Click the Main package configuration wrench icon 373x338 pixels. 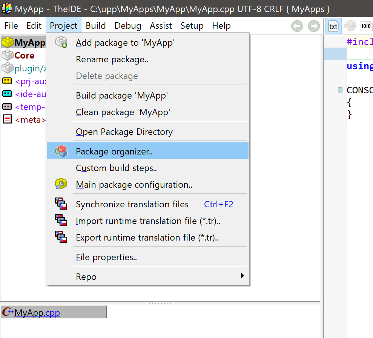pyautogui.click(x=61, y=184)
